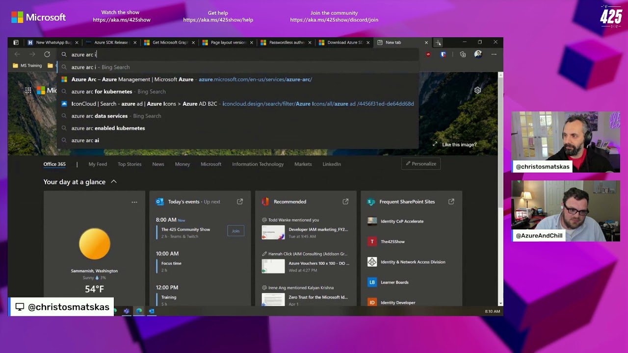The image size is (628, 353).
Task: Click the browser Forward arrow
Action: tap(32, 54)
